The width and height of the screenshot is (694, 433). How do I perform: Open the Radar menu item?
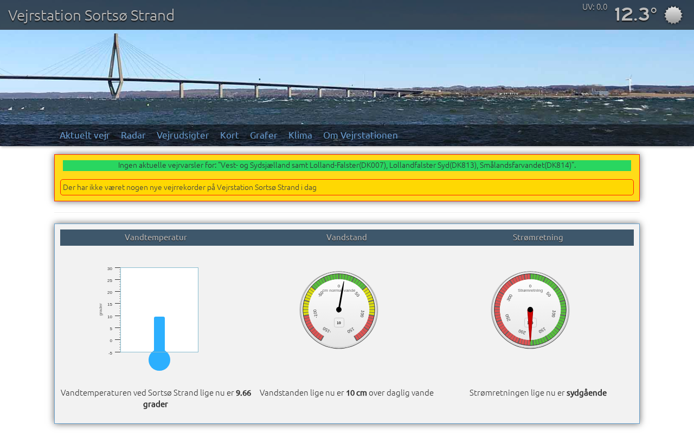point(133,135)
